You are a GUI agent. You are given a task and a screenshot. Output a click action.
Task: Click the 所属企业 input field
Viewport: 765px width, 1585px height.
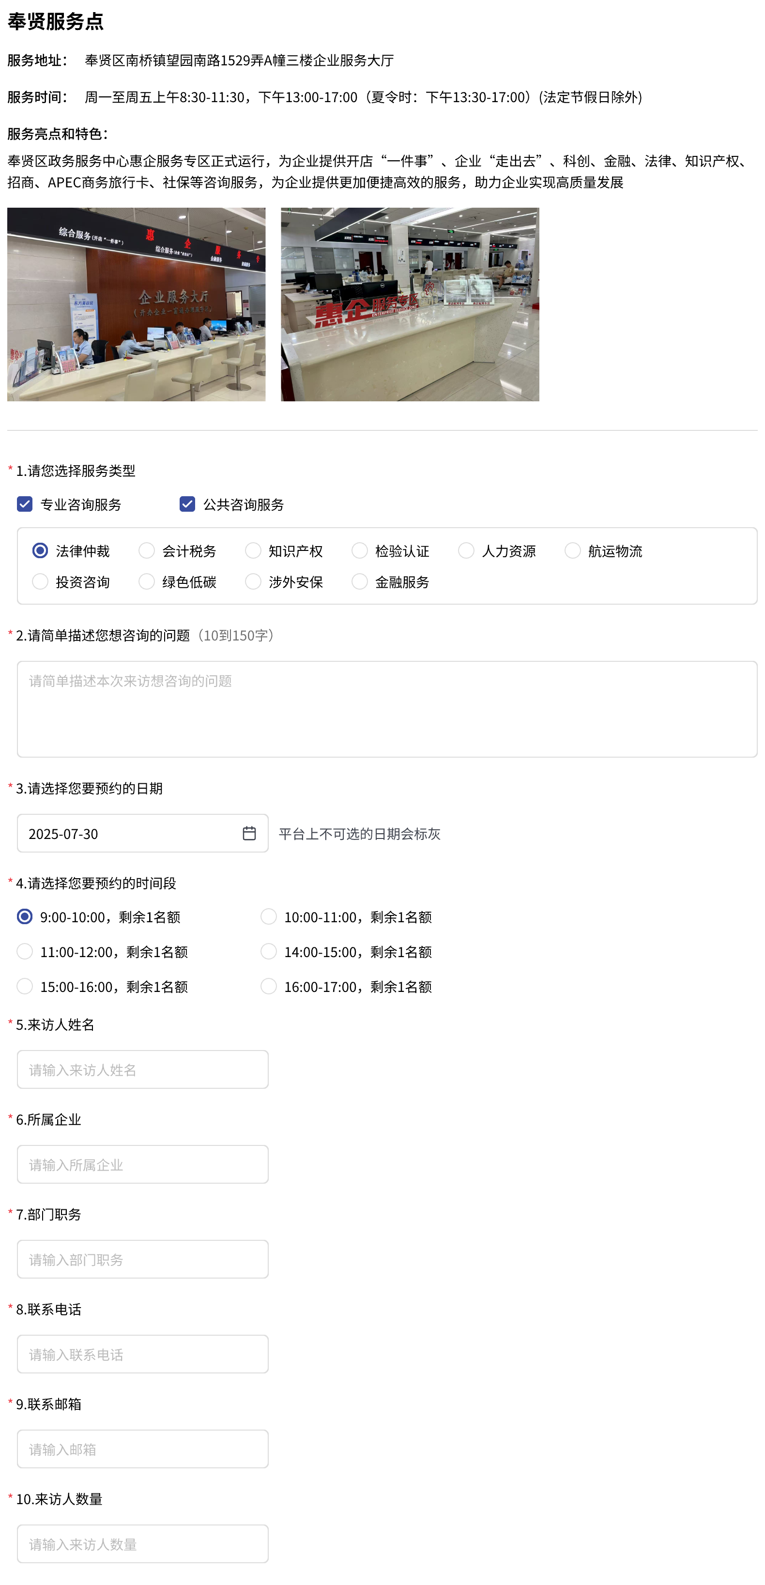142,1164
